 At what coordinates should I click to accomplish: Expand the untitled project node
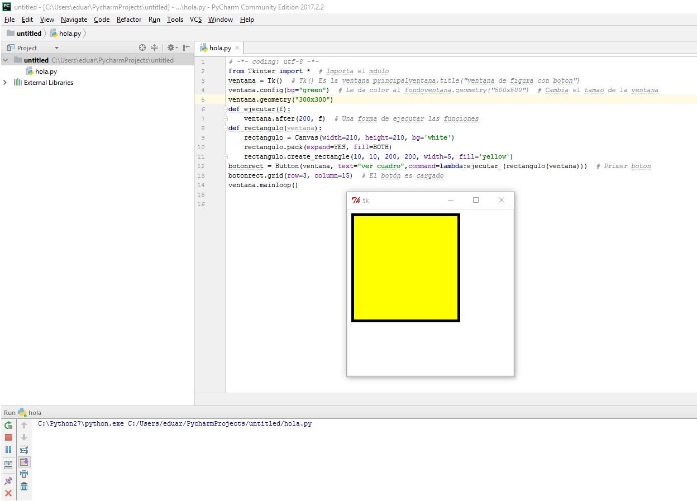(x=4, y=60)
